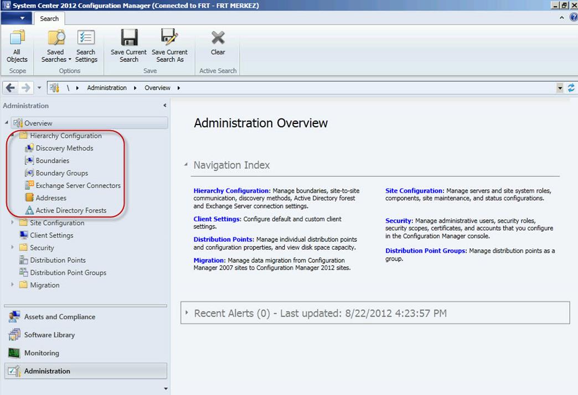Expand the Migration folder arrow

tap(13, 285)
